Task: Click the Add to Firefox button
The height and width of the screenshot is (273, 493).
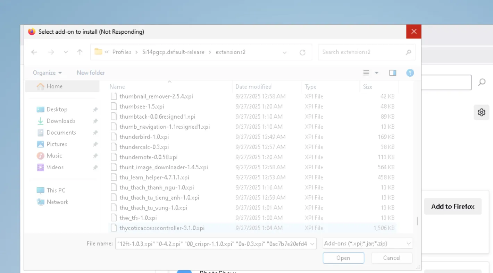Action: (x=452, y=206)
